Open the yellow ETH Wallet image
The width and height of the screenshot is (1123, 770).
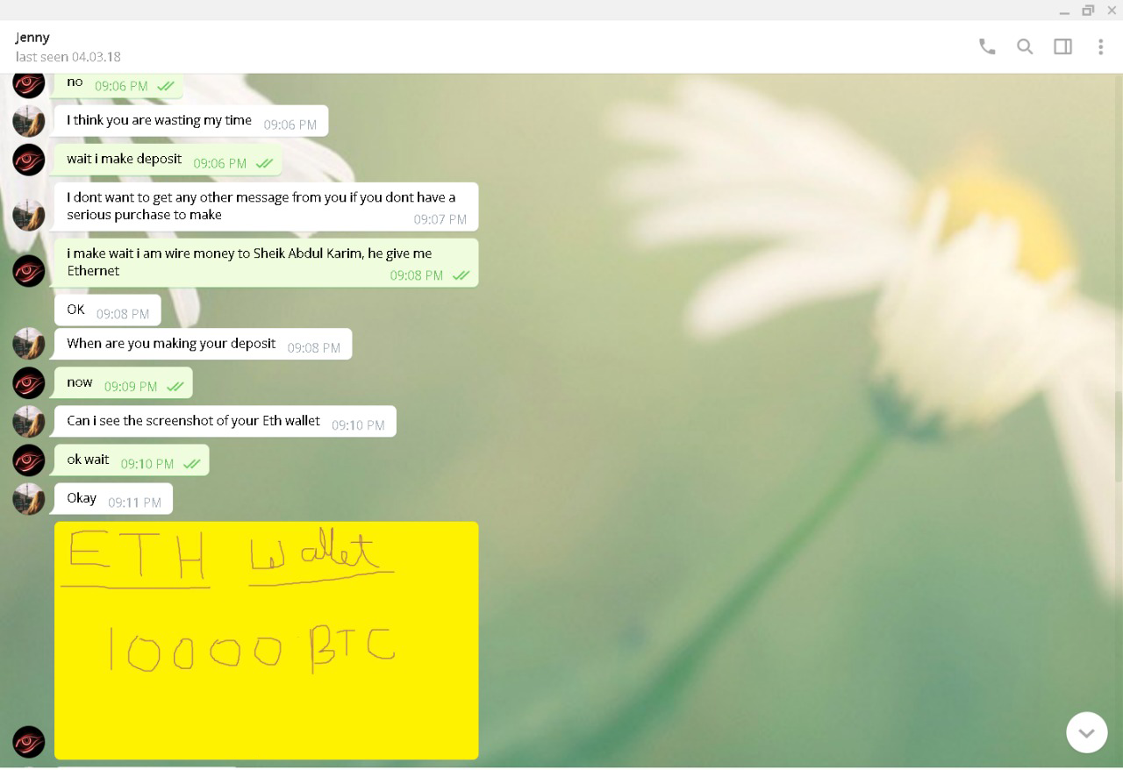267,640
